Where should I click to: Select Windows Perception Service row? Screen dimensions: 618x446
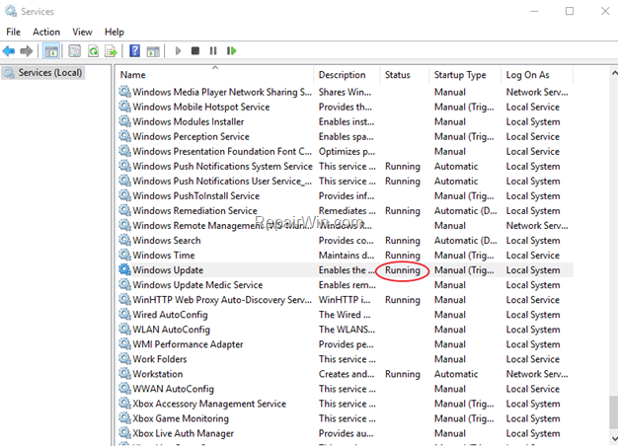click(x=346, y=136)
